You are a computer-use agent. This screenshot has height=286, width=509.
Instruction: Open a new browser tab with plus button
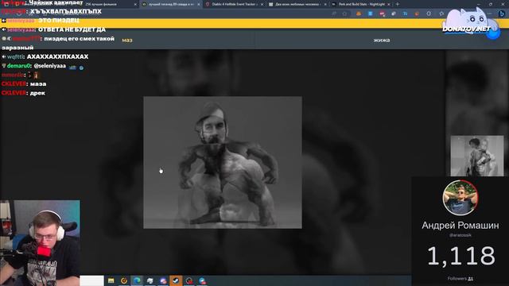[x=398, y=4]
